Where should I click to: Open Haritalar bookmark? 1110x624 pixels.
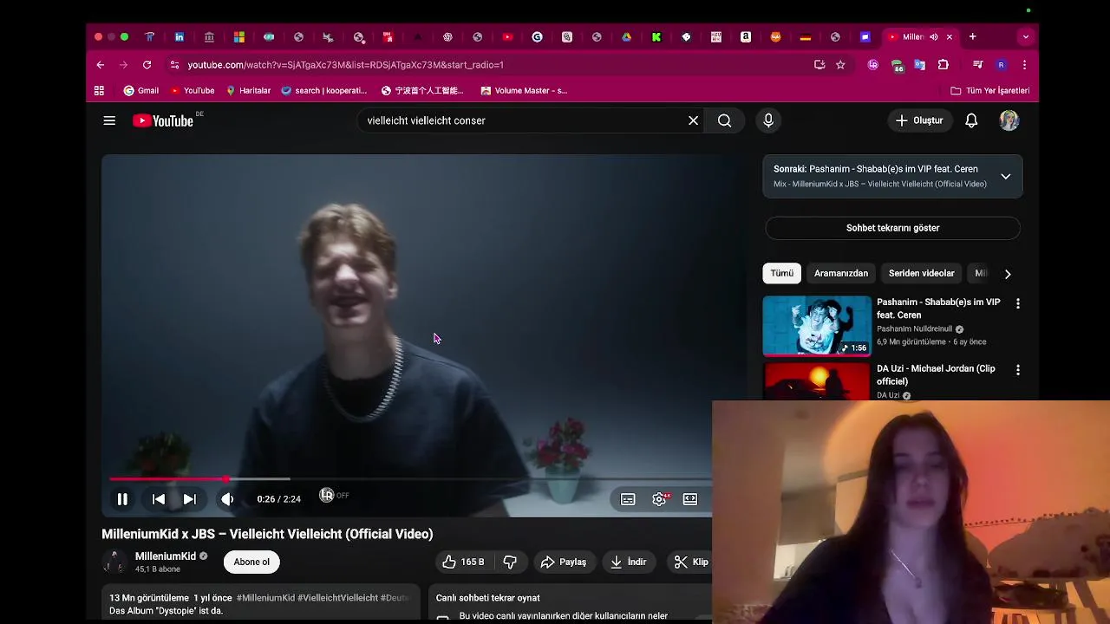click(248, 90)
